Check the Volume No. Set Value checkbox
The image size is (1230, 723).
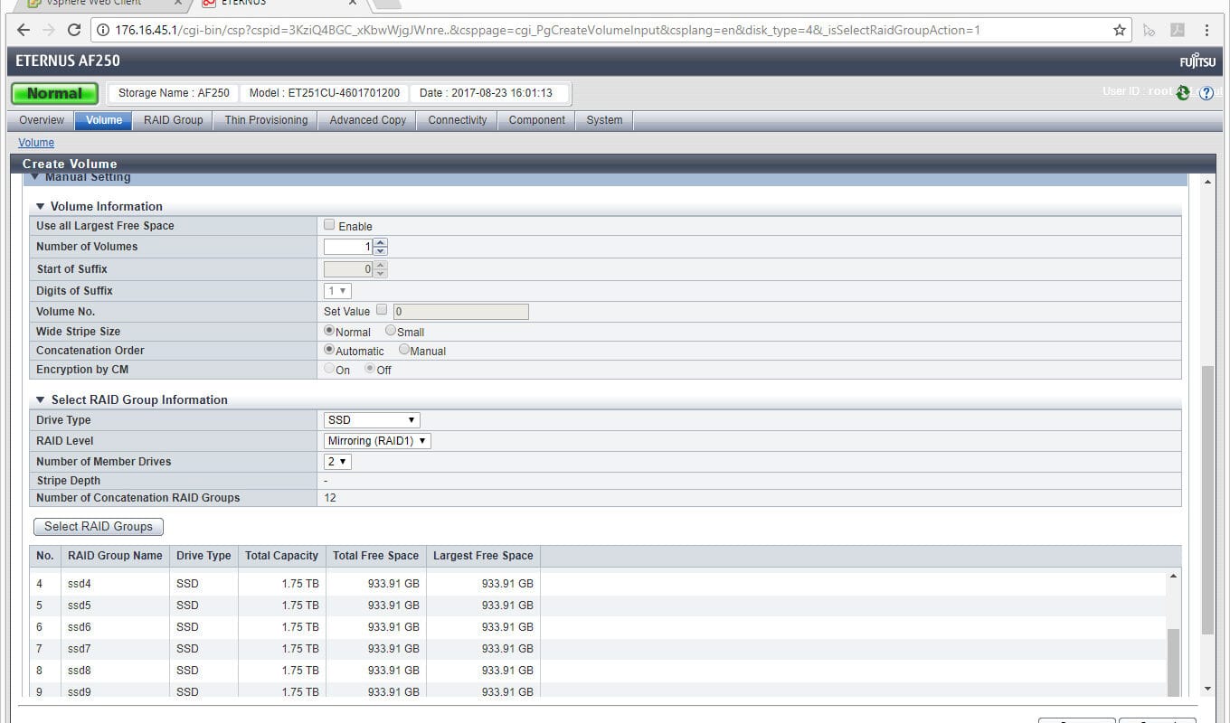382,310
